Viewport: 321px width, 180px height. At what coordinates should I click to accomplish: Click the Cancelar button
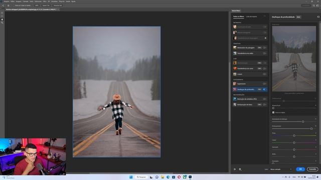312,169
